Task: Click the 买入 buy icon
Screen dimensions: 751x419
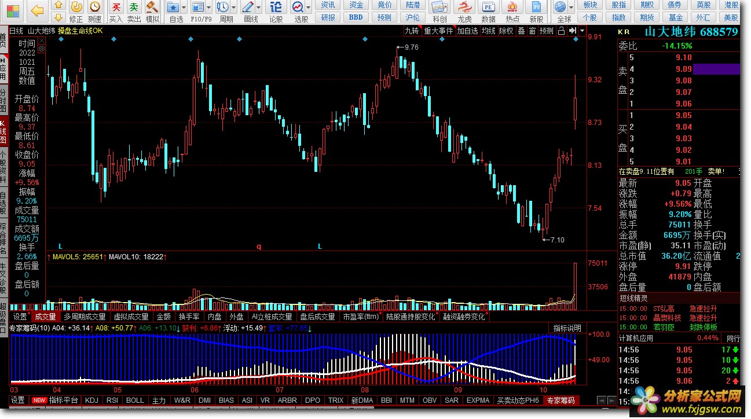Action: coord(116,8)
